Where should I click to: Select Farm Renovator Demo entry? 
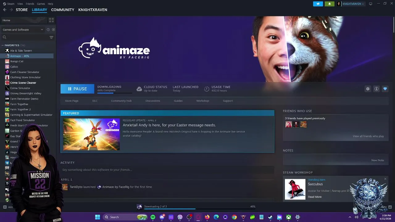click(24, 99)
